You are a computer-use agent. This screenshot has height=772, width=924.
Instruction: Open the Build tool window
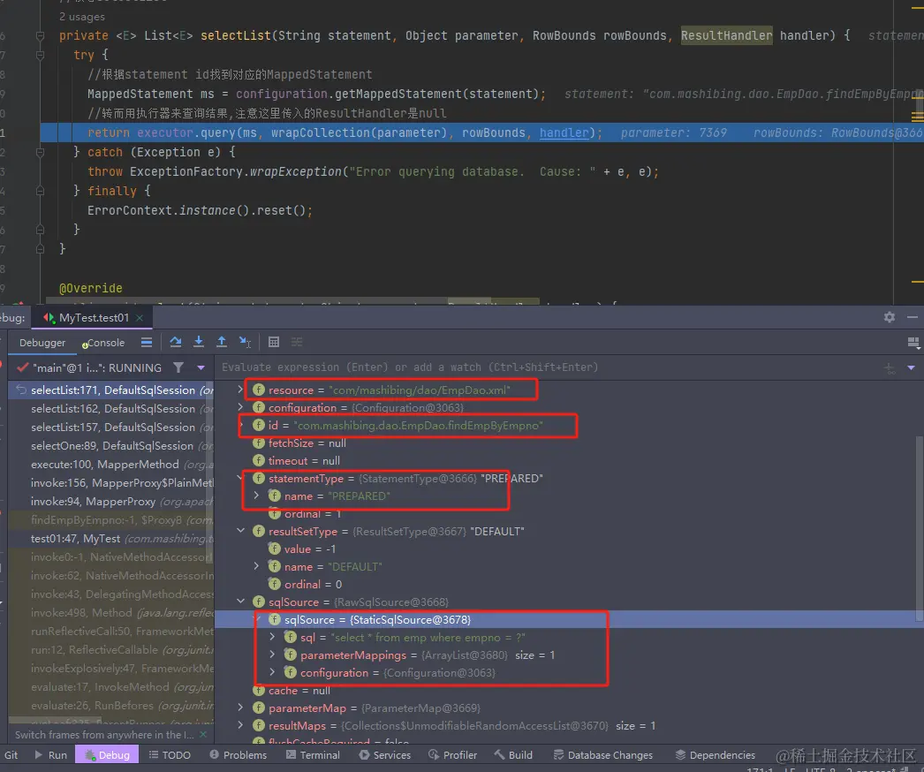coord(513,755)
